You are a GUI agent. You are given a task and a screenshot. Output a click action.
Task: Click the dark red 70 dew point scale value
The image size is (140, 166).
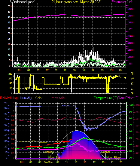[x=137, y=126]
